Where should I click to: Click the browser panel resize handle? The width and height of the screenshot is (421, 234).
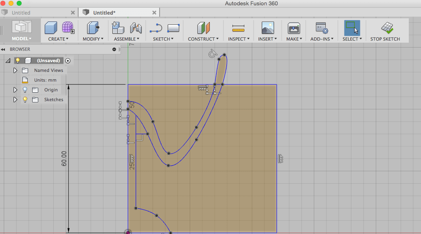[x=119, y=49]
